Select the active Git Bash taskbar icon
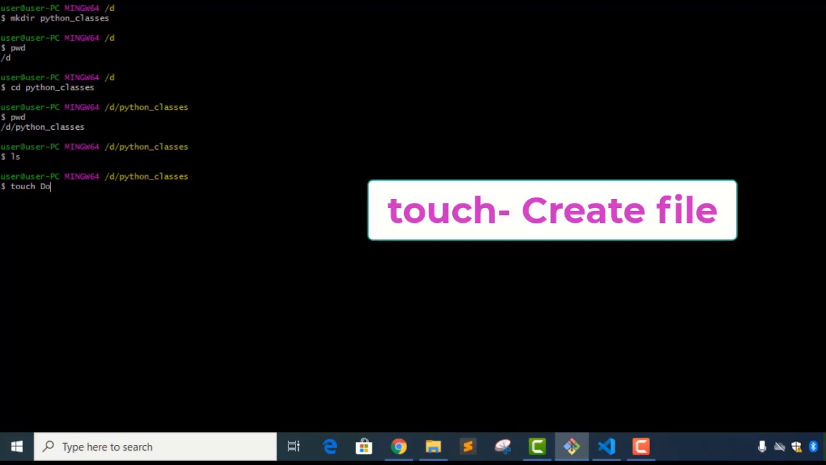The image size is (826, 465). (x=572, y=447)
